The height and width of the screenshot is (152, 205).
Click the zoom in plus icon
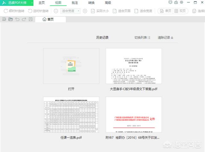85,11
